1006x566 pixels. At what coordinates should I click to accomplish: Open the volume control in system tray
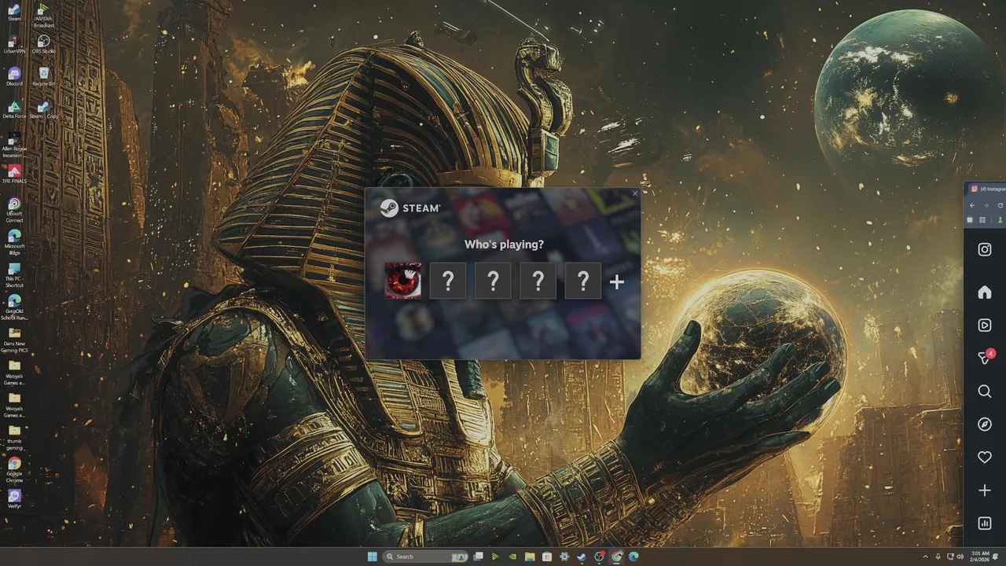click(x=960, y=557)
